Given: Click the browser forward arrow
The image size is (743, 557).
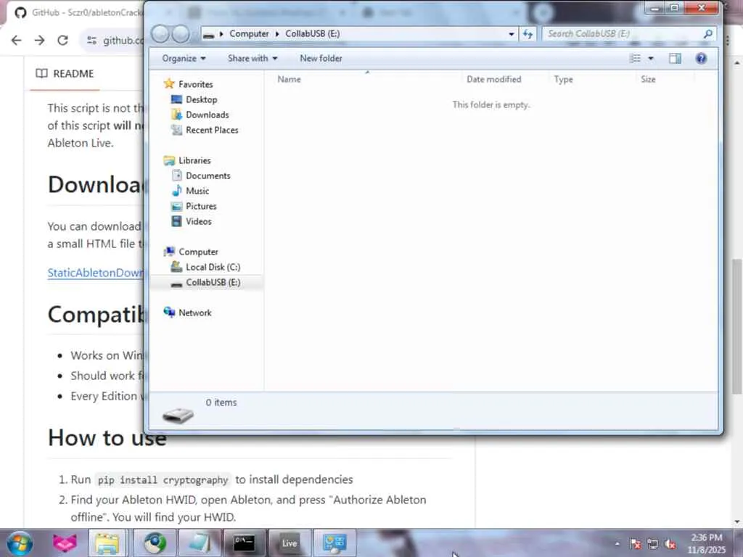Looking at the screenshot, I should [x=40, y=41].
